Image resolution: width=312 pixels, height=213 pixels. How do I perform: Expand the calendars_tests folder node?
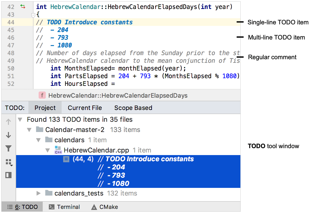coord(38,194)
